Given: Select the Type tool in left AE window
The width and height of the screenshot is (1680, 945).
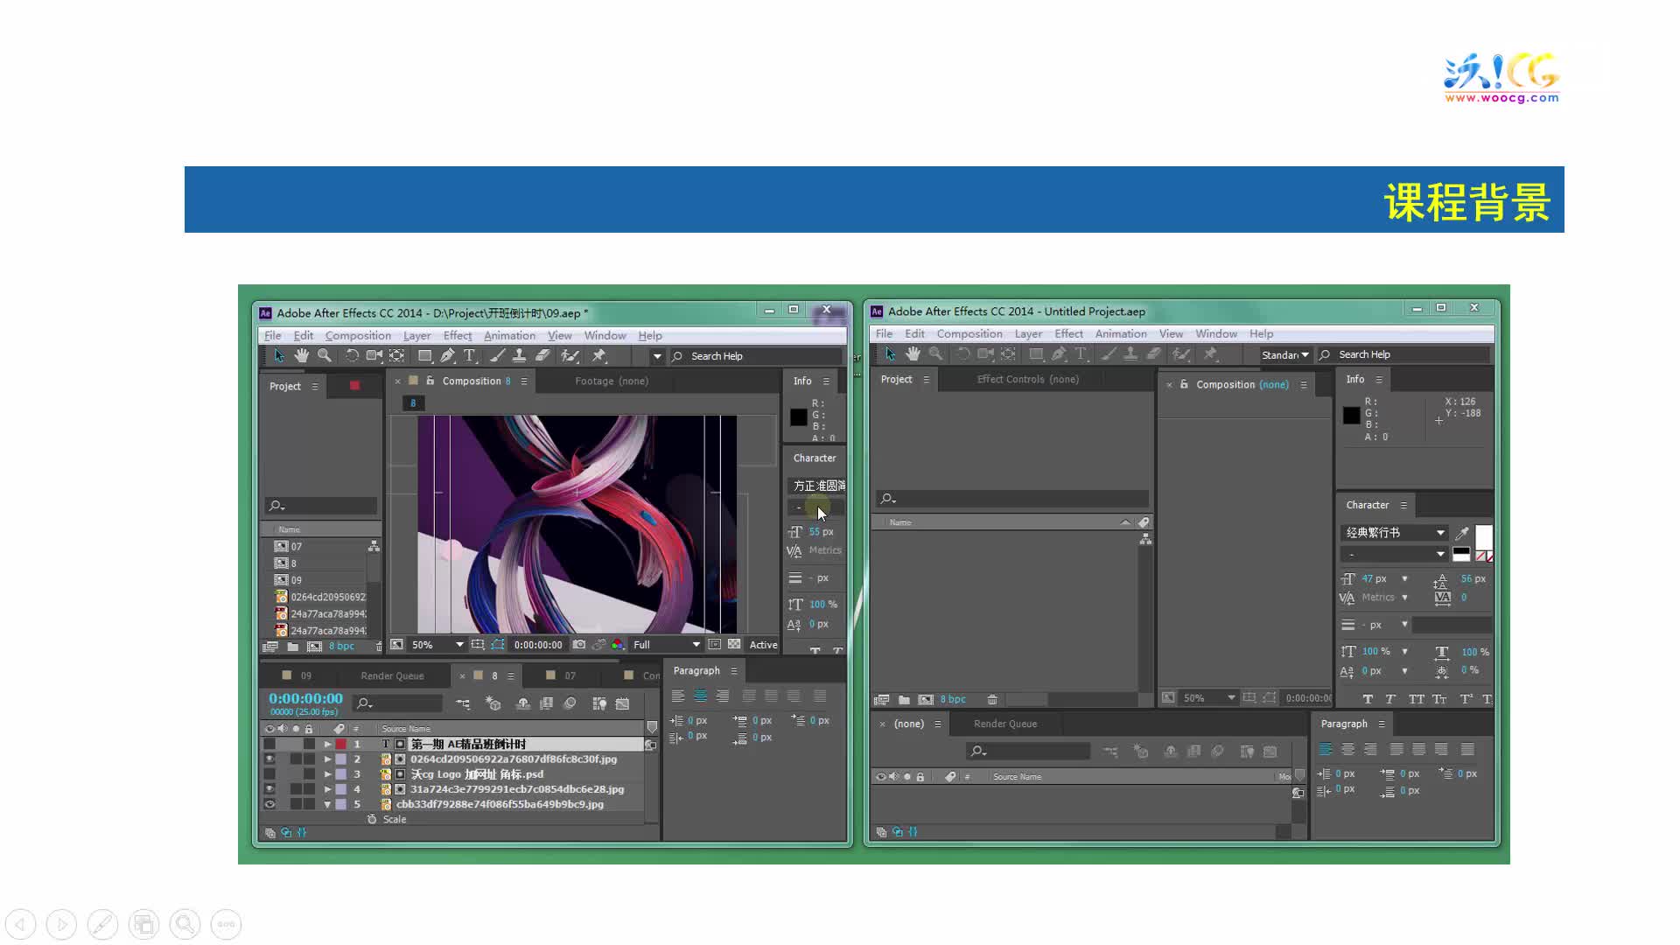Looking at the screenshot, I should [470, 355].
